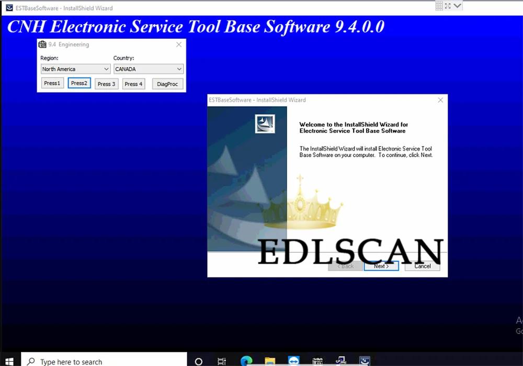
Task: Open TeamViewer from the taskbar
Action: pos(293,361)
